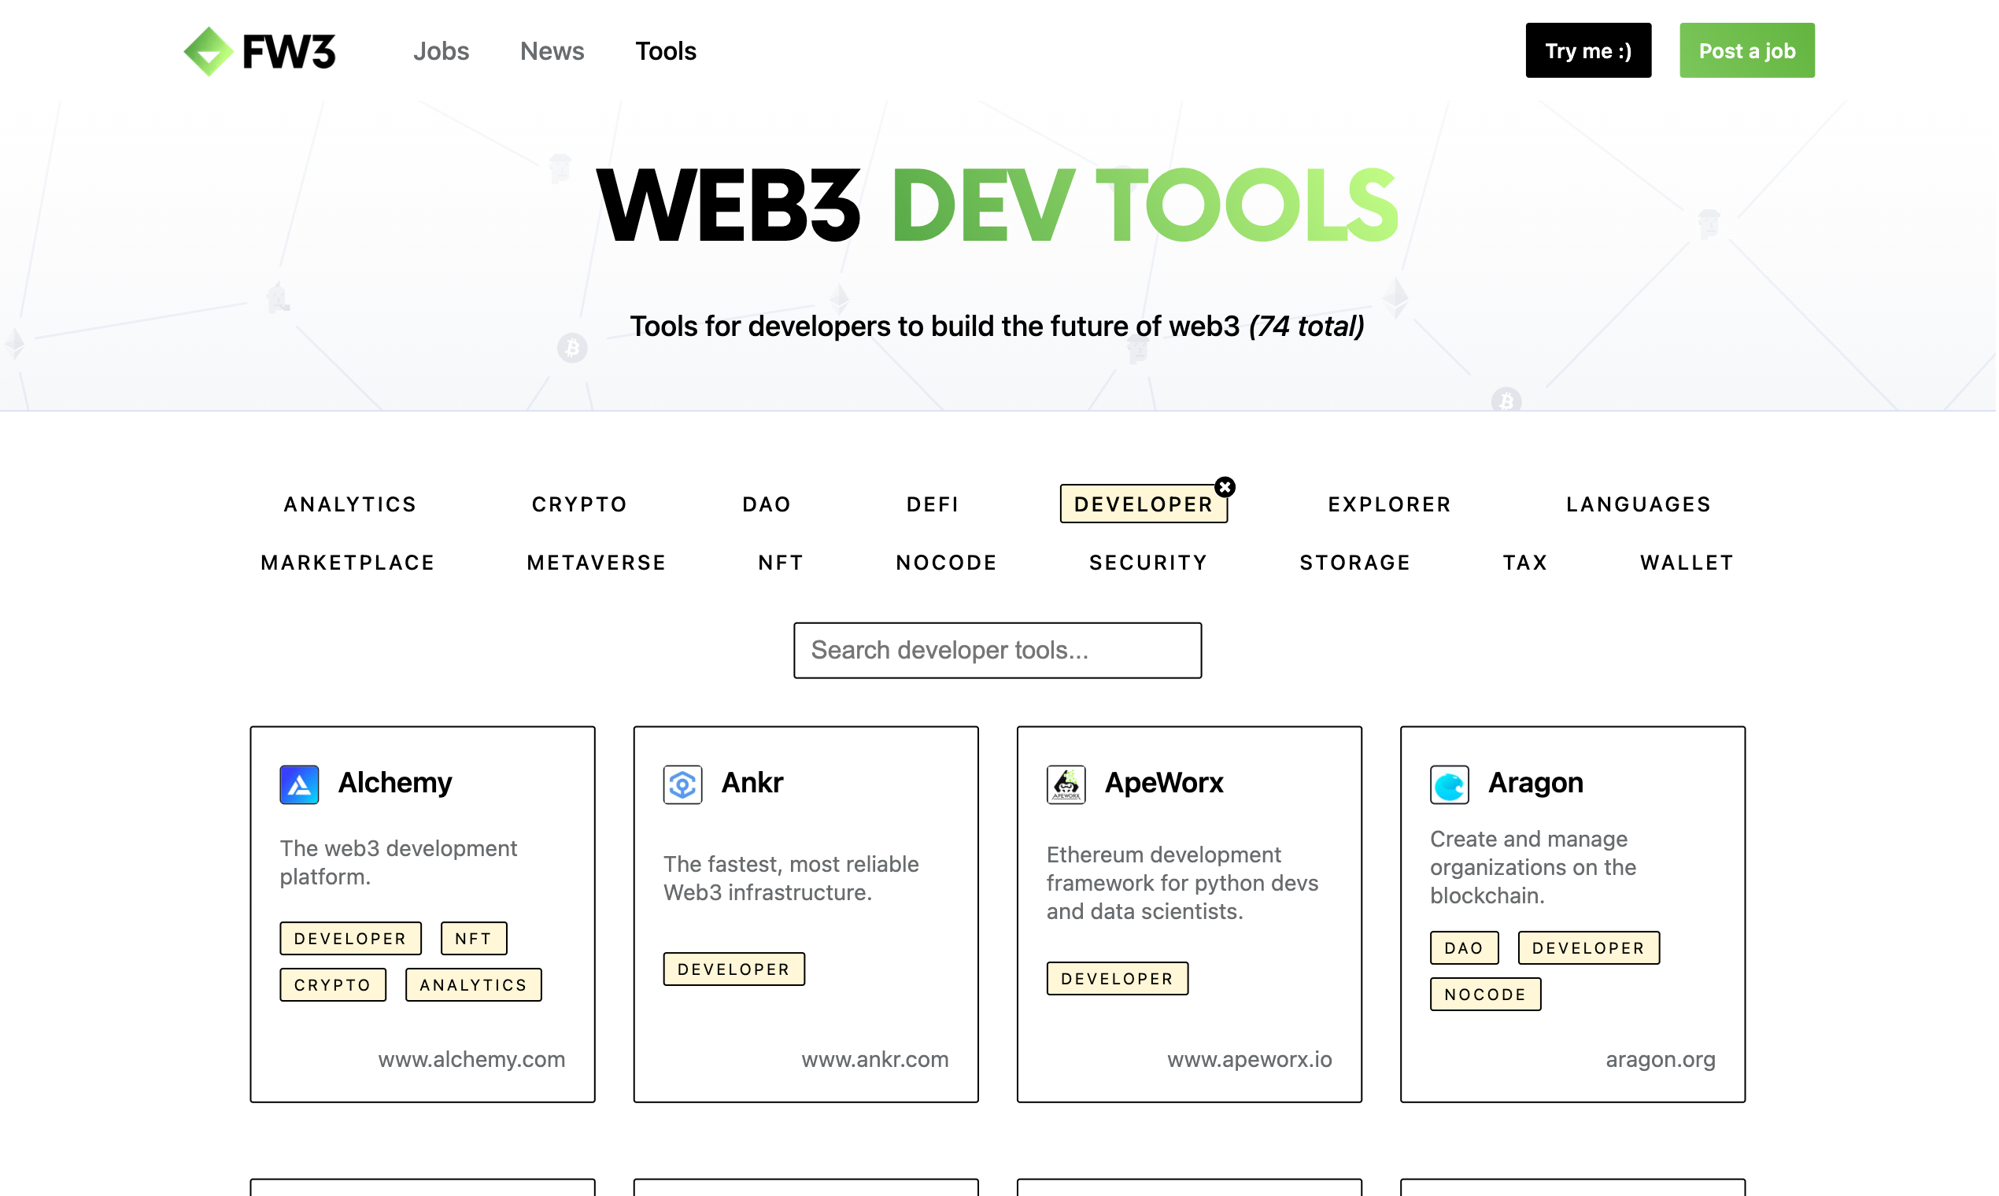Click Developer tag on ApeWorx card

point(1118,978)
